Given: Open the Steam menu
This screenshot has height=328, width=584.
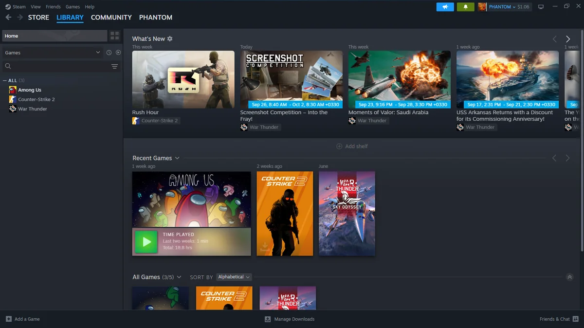Looking at the screenshot, I should tap(19, 7).
